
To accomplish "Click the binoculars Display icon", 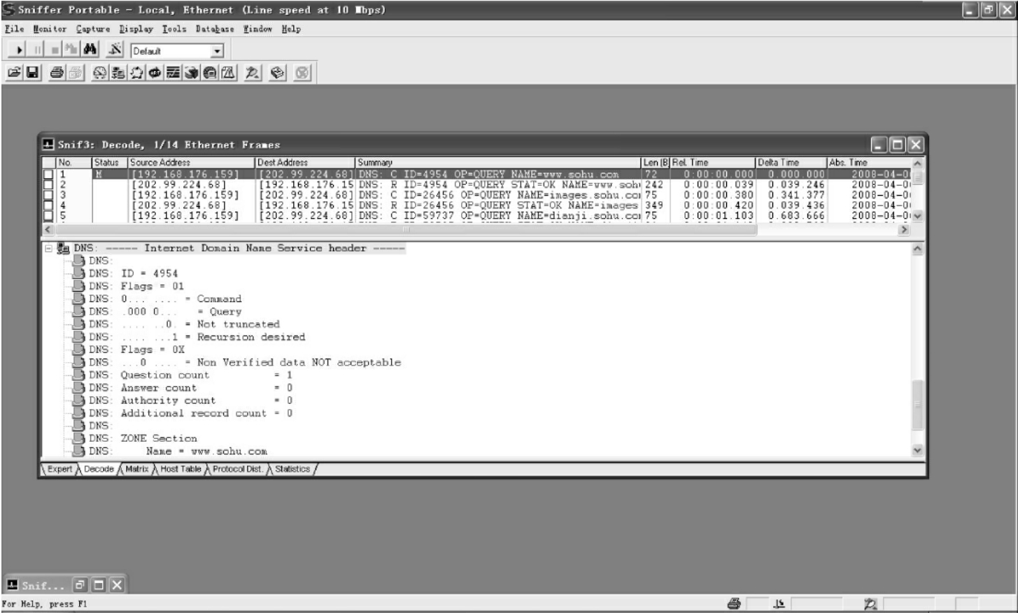I will 90,50.
